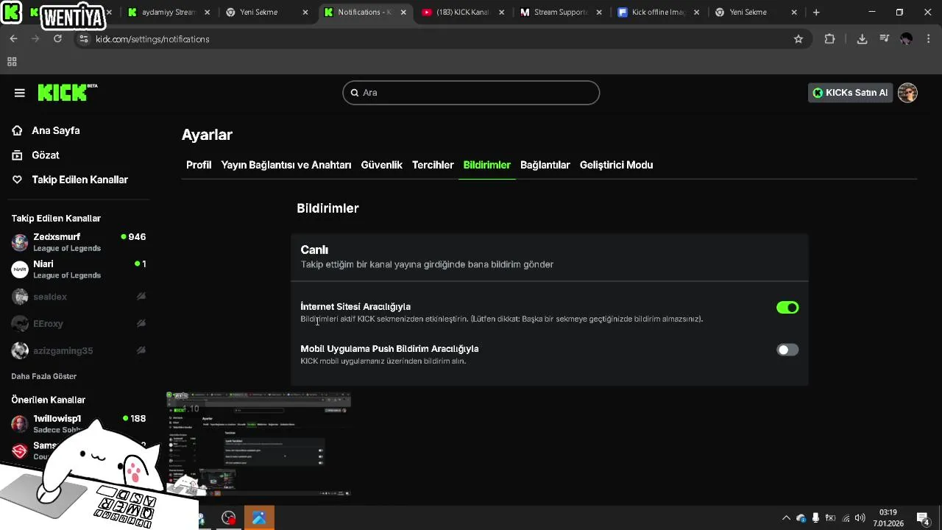942x530 pixels.
Task: Click the KICK logo
Action: [67, 92]
